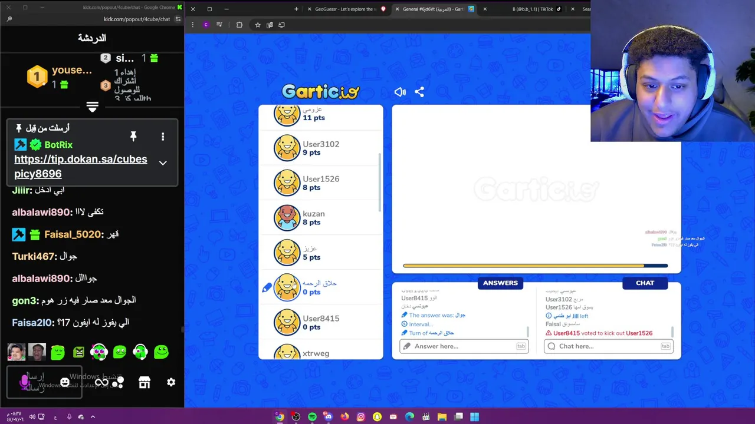Select player kuzan's avatar
This screenshot has height=424, width=755.
(x=287, y=217)
